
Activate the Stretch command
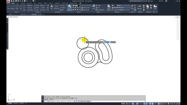[x=30, y=10]
